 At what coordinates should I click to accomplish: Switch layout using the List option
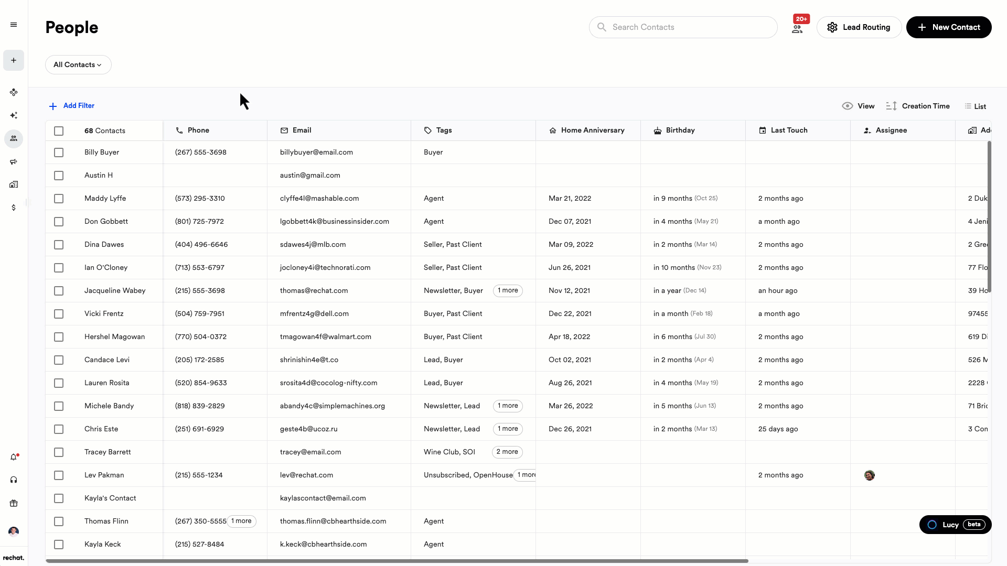(x=975, y=106)
